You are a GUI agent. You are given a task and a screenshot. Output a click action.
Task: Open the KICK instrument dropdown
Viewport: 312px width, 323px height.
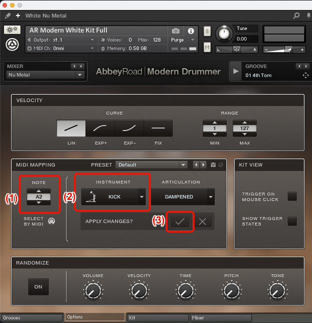tap(113, 196)
